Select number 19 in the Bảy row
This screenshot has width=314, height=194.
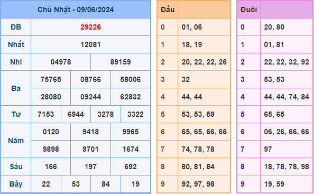click(x=135, y=184)
